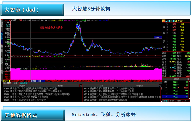Click the 设 settings button next to 龙虎榜
This screenshot has height=122, width=192.
(81, 86)
